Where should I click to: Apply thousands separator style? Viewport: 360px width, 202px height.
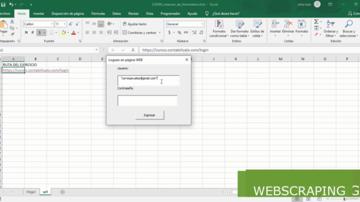pos(186,33)
